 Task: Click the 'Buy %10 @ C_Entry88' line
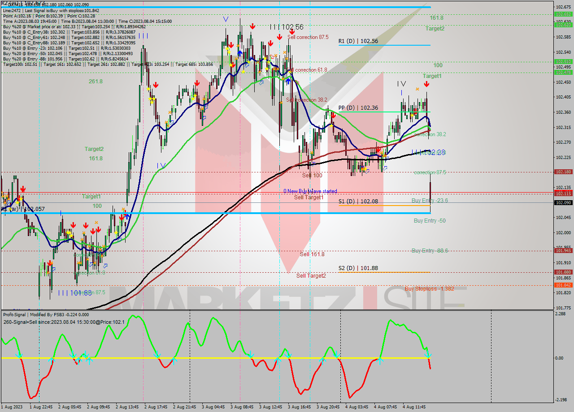coord(70,43)
